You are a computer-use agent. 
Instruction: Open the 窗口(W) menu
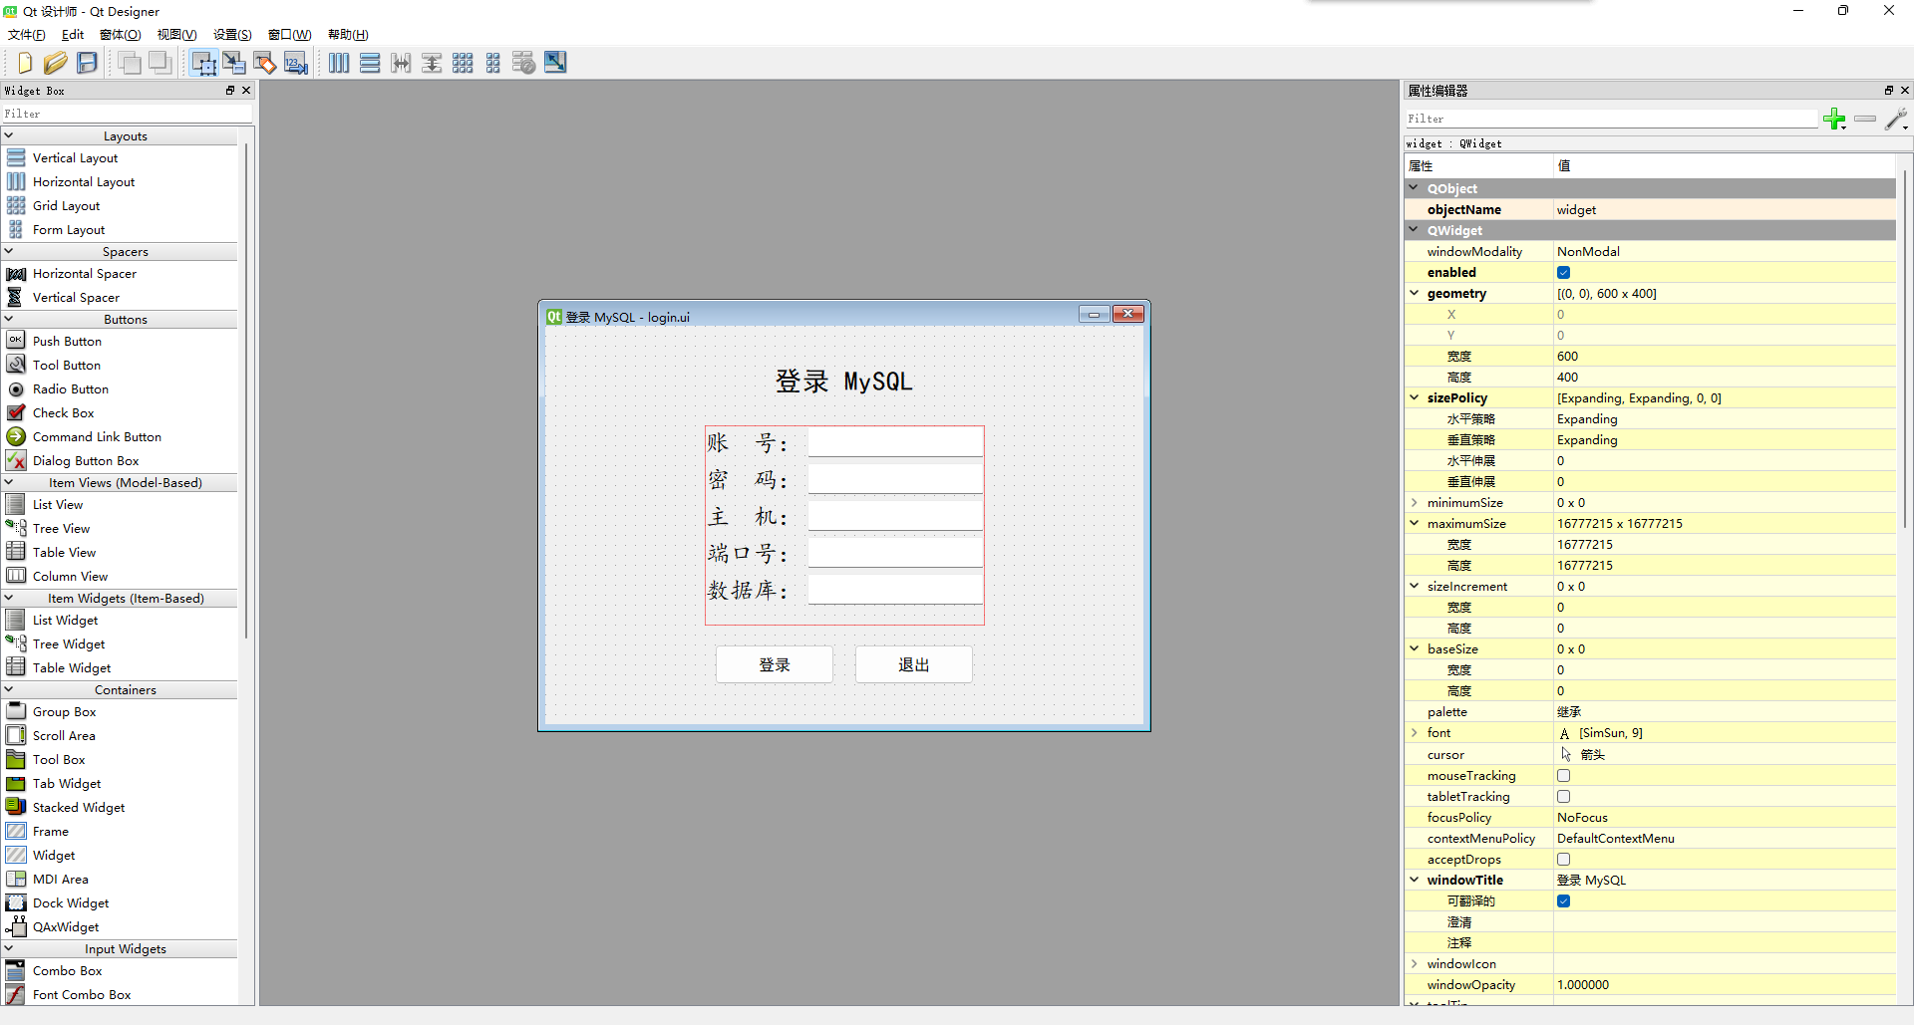288,34
